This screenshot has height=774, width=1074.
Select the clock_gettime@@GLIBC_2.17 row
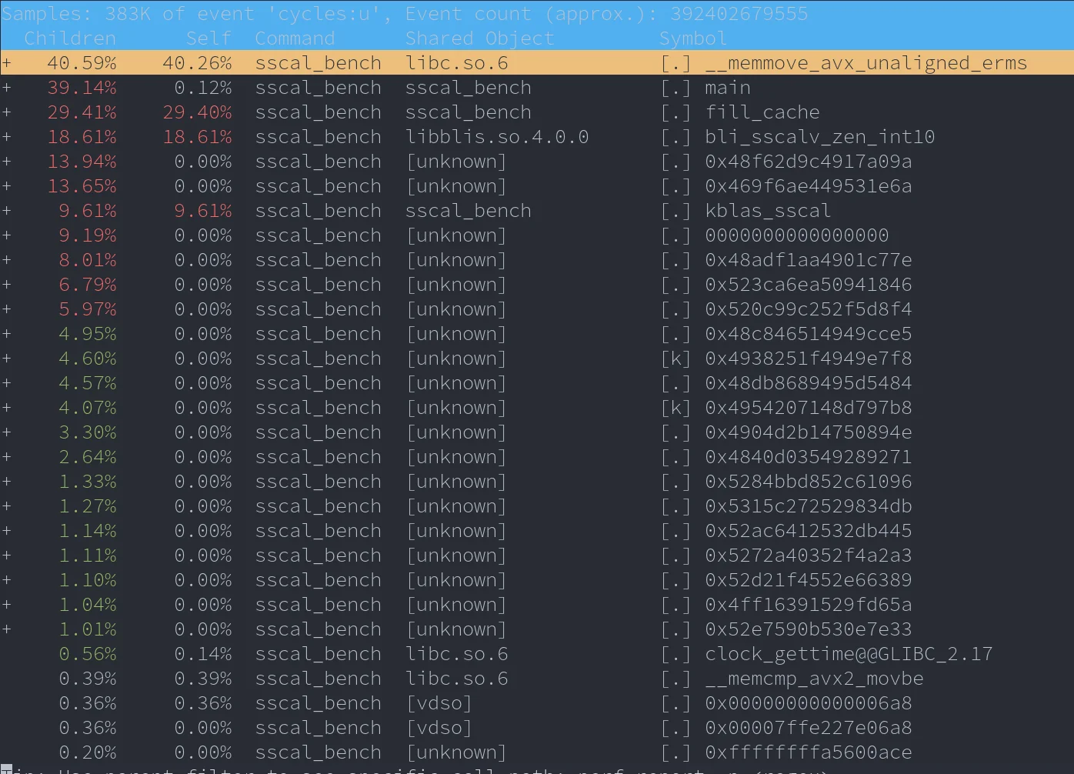(848, 654)
